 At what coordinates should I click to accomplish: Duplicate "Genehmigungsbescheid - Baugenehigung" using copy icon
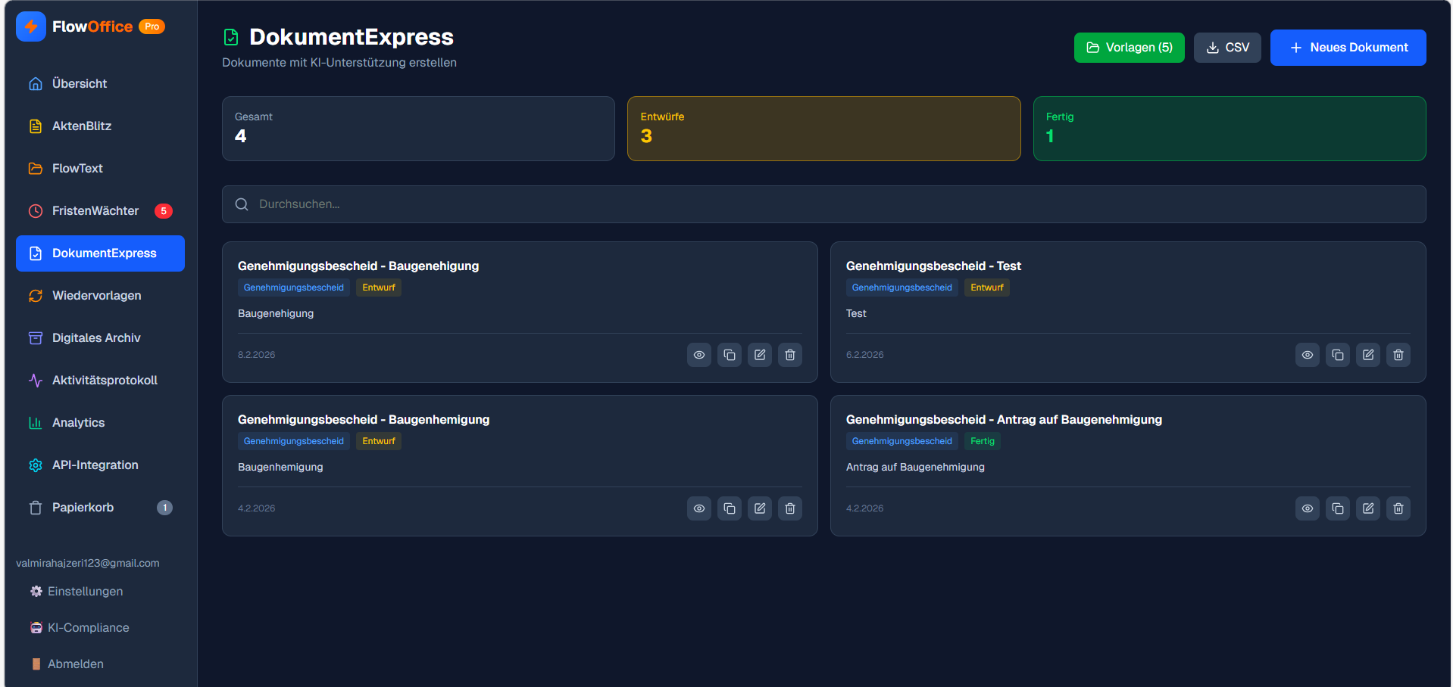[729, 354]
